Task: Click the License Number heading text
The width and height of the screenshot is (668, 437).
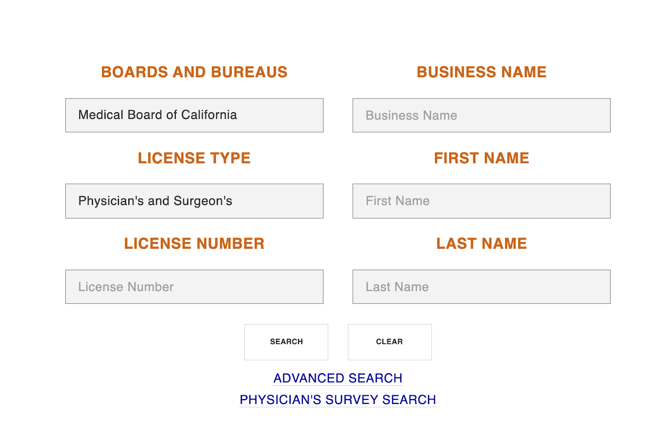Action: pyautogui.click(x=194, y=244)
